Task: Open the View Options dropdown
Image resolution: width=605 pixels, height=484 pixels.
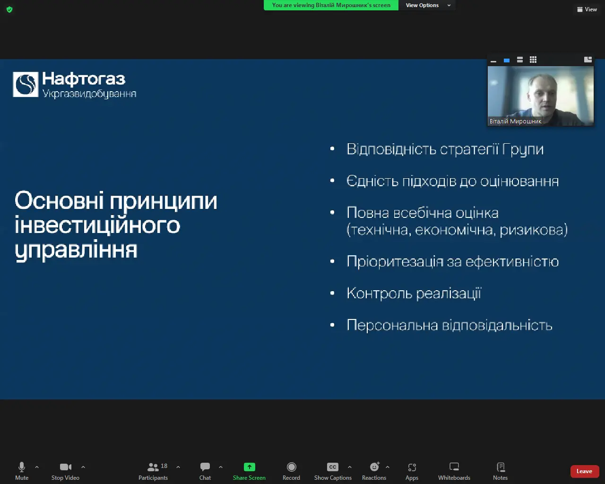Action: point(428,5)
